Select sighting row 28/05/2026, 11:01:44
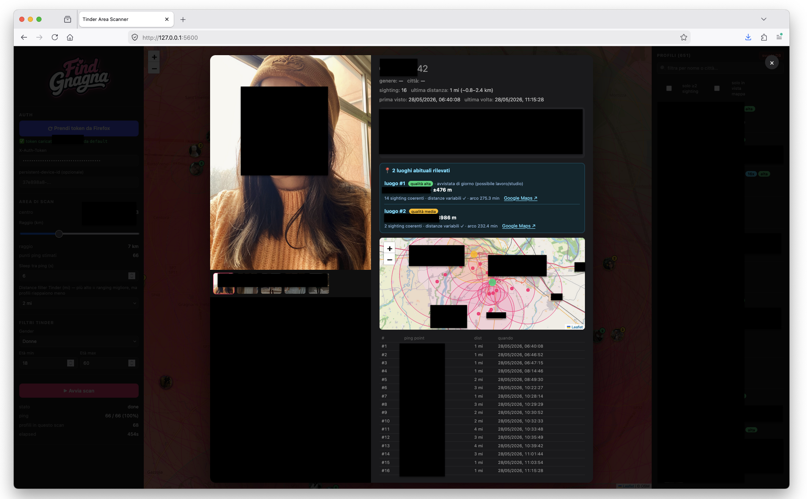The width and height of the screenshot is (807, 499). coord(482,454)
